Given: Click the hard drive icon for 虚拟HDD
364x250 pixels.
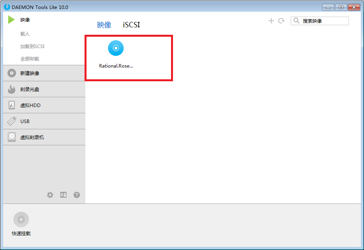Looking at the screenshot, I should point(12,105).
